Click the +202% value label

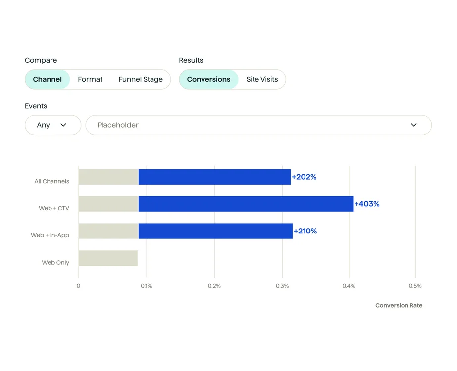(304, 177)
